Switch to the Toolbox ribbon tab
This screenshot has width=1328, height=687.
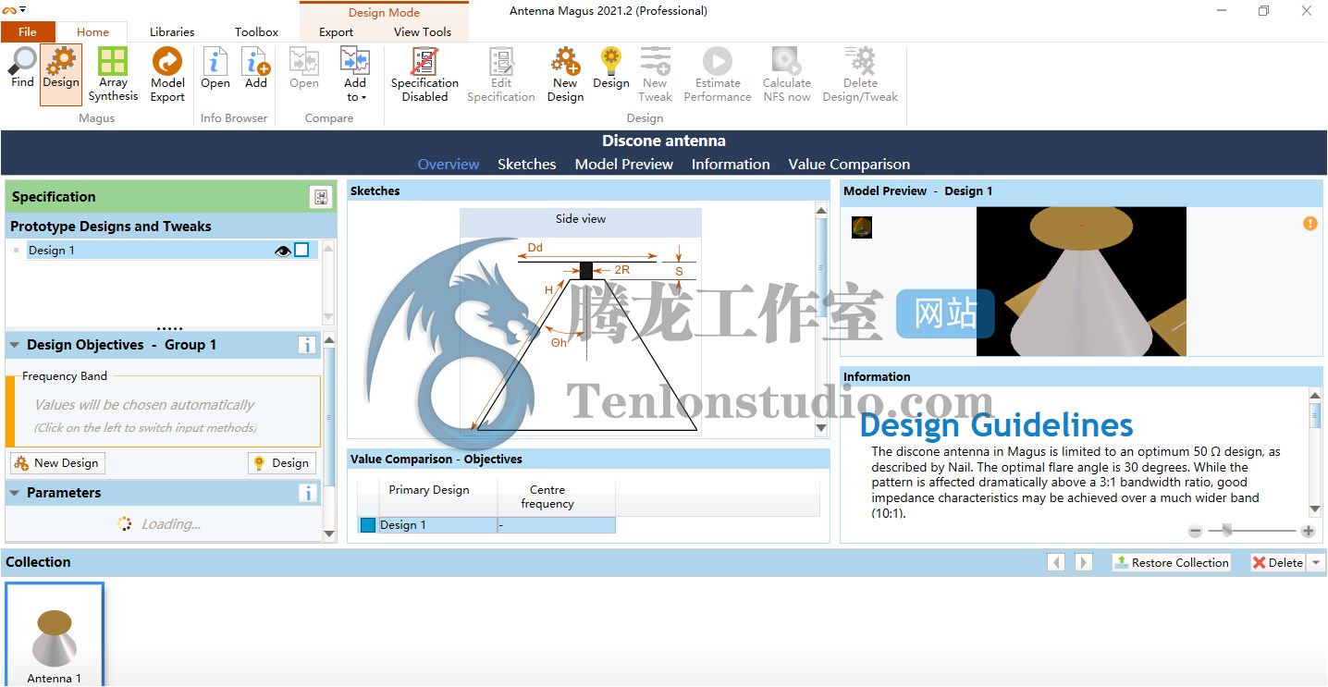[x=256, y=31]
